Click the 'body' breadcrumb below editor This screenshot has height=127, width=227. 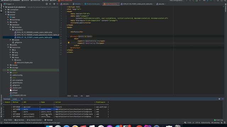click(76, 96)
